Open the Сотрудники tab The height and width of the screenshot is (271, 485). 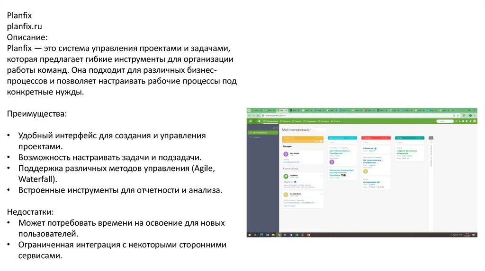(x=310, y=121)
